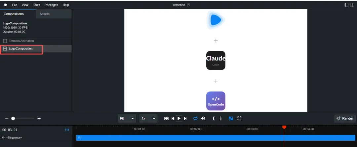Select the TerminalAnimation composition
Viewport: 357px width, 147px height.
[36, 41]
